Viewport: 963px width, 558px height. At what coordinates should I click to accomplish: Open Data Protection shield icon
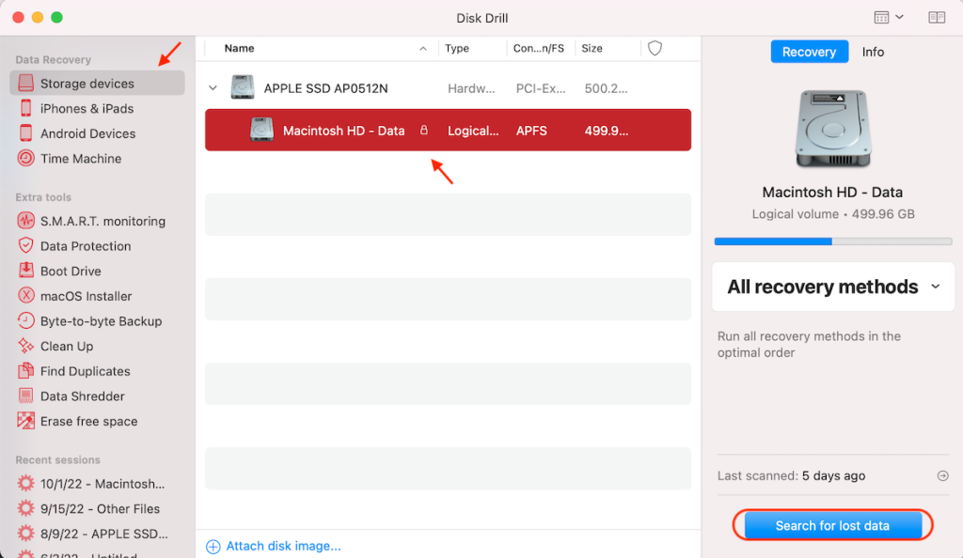25,246
